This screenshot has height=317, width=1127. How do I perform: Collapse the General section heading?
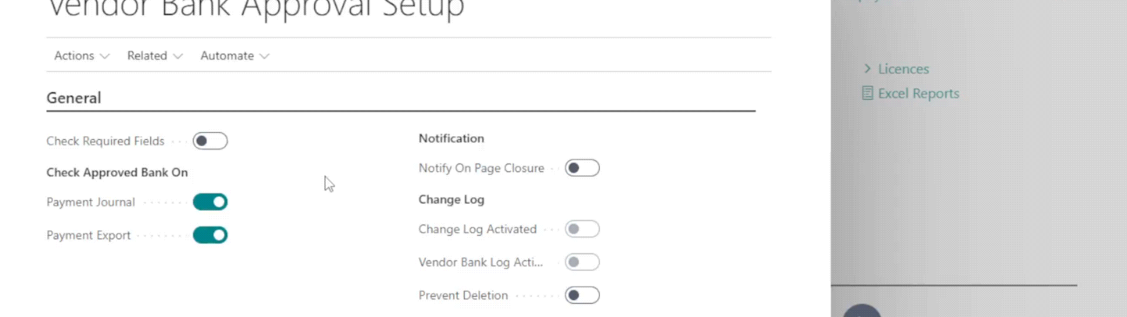click(x=74, y=98)
